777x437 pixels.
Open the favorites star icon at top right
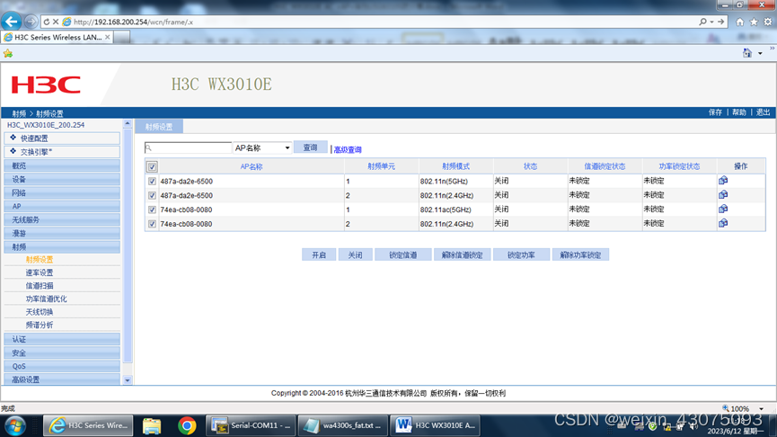754,22
